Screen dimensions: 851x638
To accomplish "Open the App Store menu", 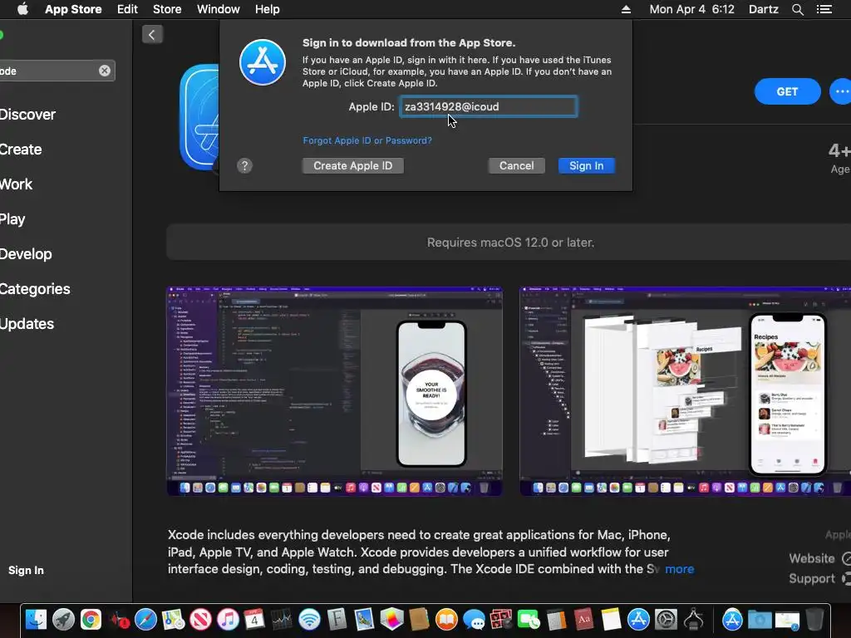I will tap(73, 9).
